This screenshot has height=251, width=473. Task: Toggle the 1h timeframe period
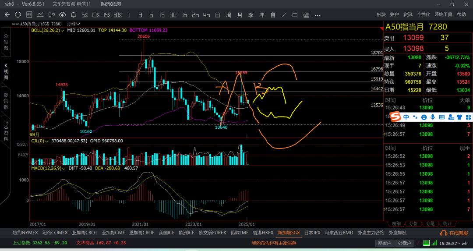pyautogui.click(x=184, y=15)
